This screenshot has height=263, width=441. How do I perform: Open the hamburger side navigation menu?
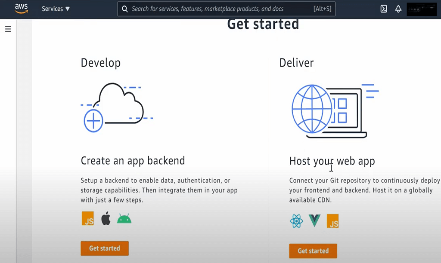coord(8,29)
